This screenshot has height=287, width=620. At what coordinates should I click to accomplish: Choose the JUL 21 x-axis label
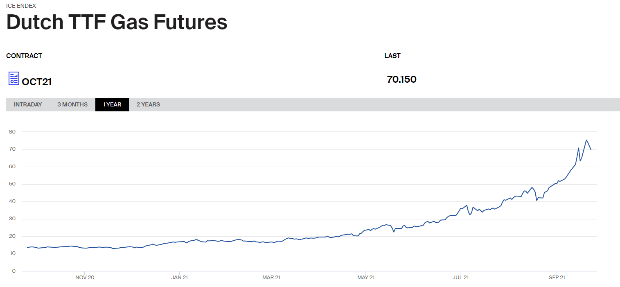460,278
